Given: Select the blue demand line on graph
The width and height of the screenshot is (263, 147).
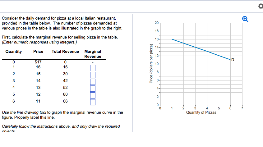Looking at the screenshot, I should pos(201,49).
